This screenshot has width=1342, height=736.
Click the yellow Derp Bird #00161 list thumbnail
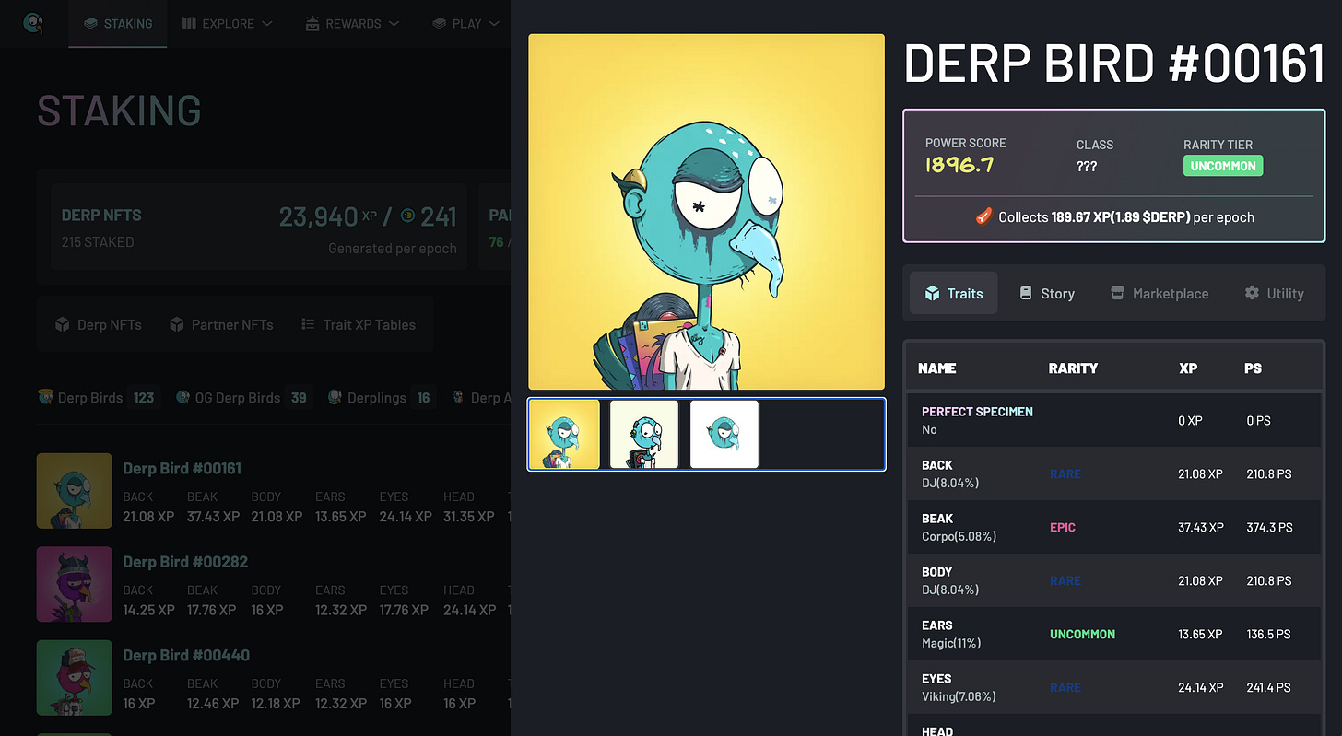pyautogui.click(x=75, y=491)
